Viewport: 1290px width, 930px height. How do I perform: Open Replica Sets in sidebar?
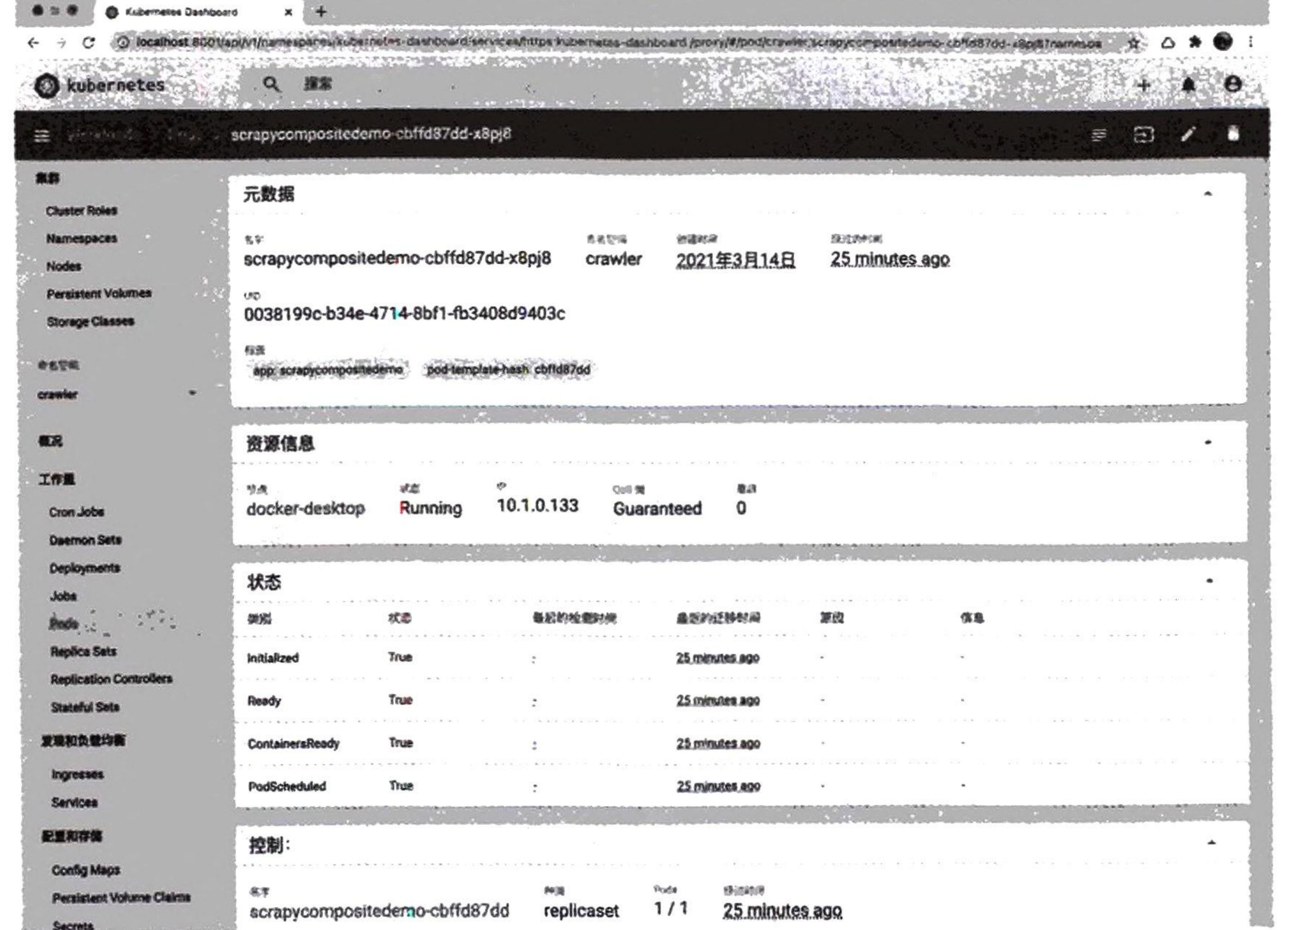click(x=83, y=652)
